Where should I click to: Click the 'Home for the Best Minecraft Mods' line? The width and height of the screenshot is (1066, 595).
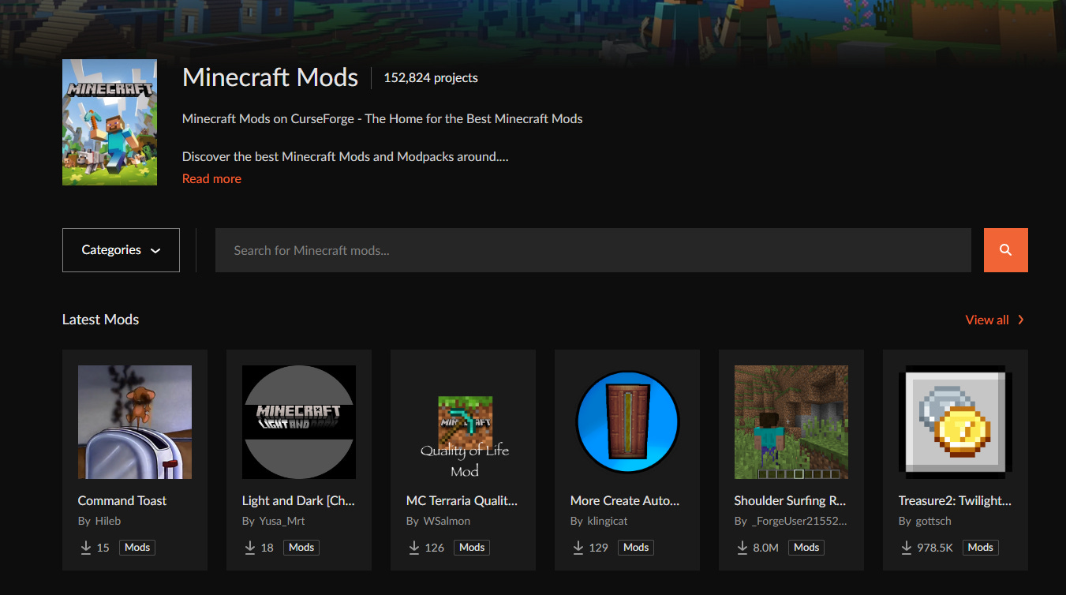coord(383,118)
